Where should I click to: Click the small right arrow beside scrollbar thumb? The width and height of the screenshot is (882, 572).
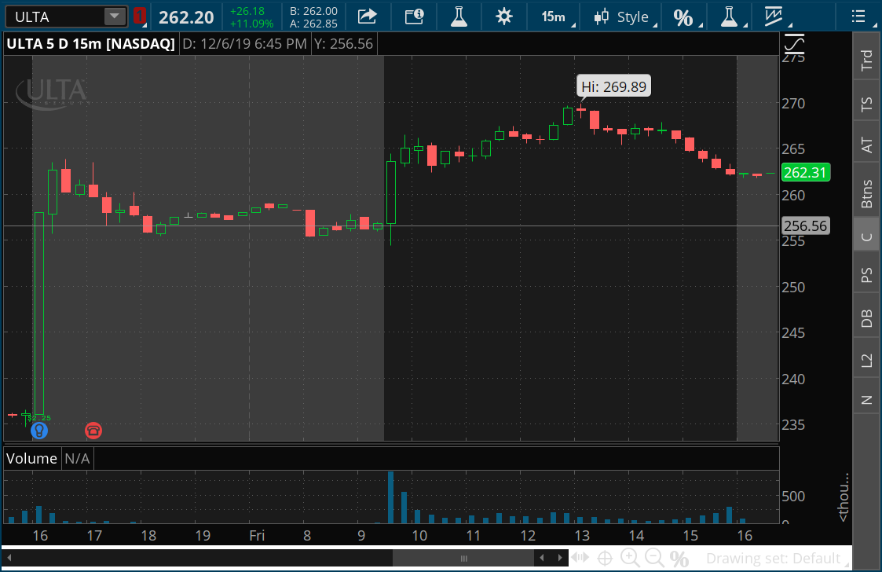coord(560,558)
